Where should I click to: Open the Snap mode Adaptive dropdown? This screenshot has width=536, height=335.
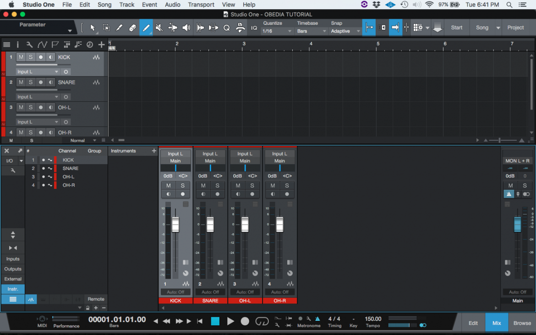coord(345,30)
